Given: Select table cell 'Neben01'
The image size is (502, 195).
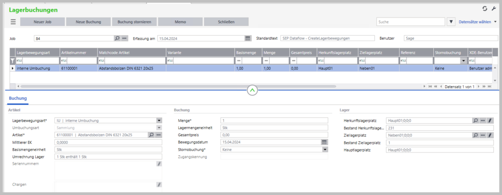Looking at the screenshot, I should pyautogui.click(x=378, y=68).
